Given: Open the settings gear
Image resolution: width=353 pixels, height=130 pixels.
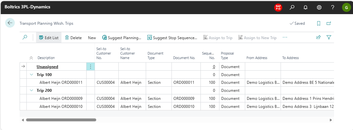Looking at the screenshot, I should point(319,7).
